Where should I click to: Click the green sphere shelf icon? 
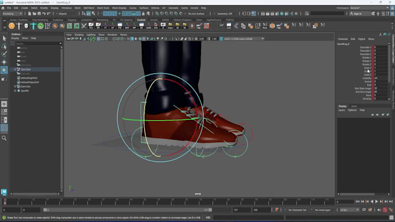[x=41, y=26]
